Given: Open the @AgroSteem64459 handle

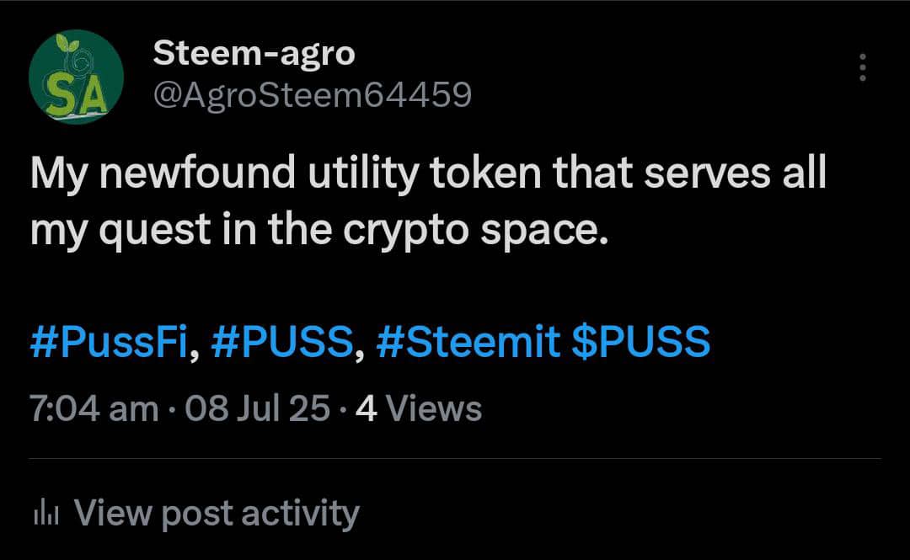Looking at the screenshot, I should point(312,96).
